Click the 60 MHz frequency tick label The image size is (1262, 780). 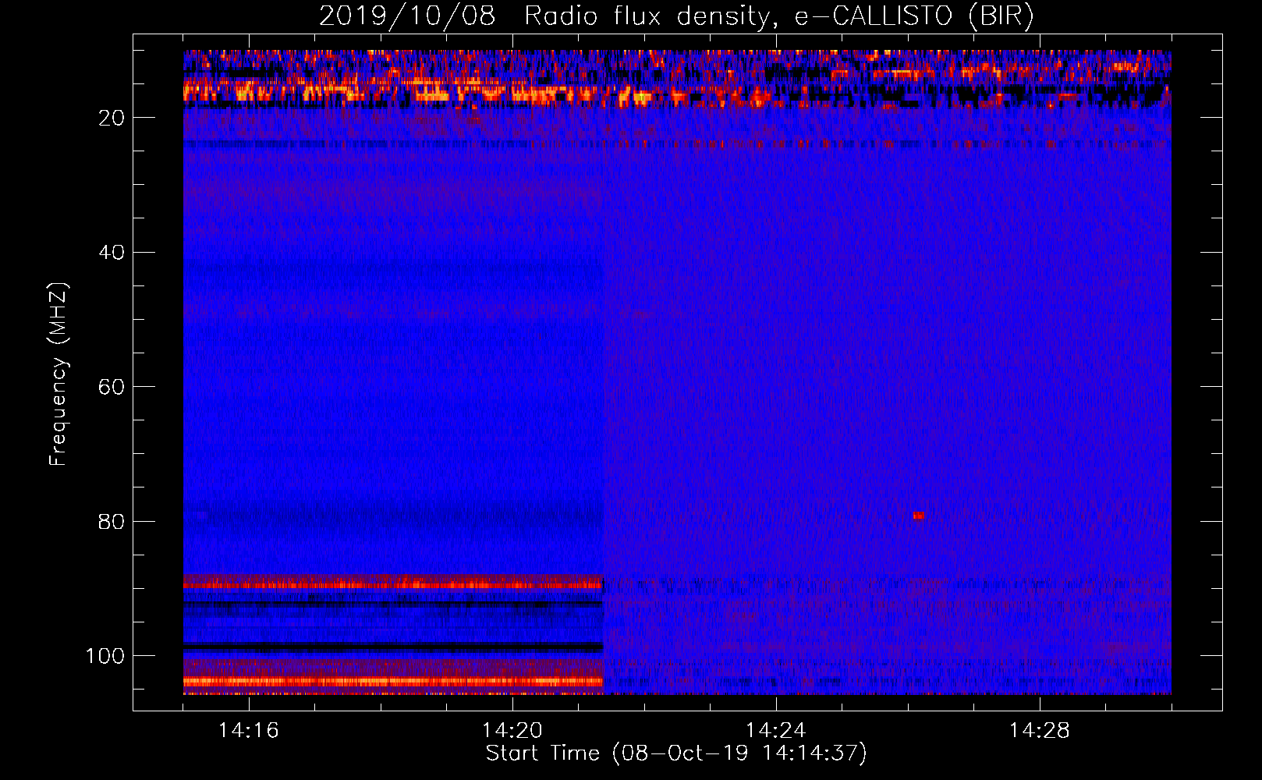click(112, 387)
